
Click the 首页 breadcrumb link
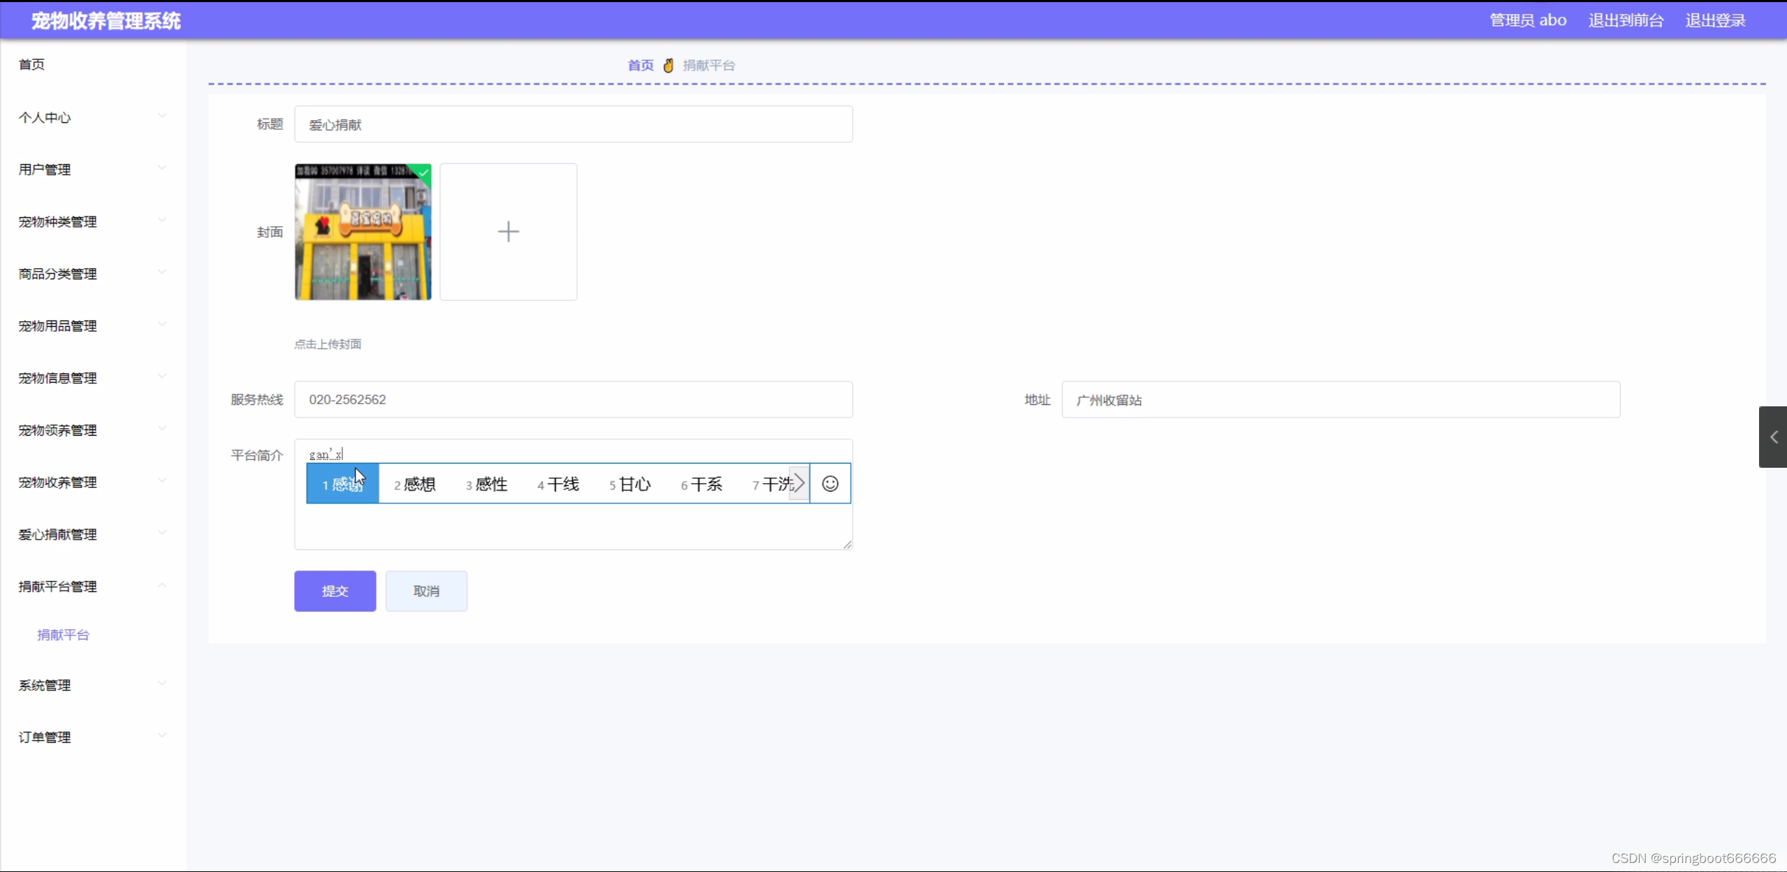tap(640, 66)
